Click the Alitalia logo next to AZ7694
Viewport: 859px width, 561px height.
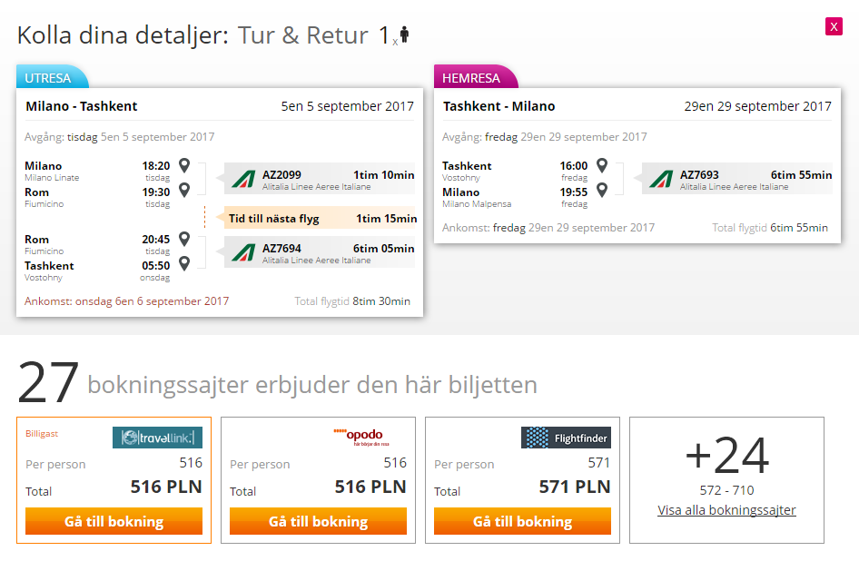coord(243,252)
